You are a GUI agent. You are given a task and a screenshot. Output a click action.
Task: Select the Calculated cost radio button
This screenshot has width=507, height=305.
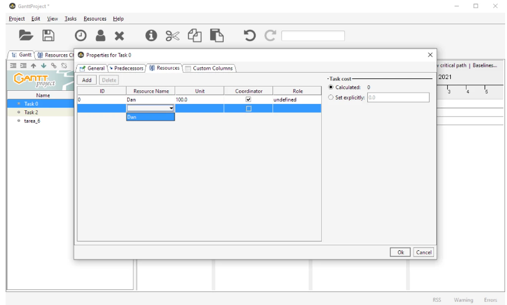coord(331,87)
